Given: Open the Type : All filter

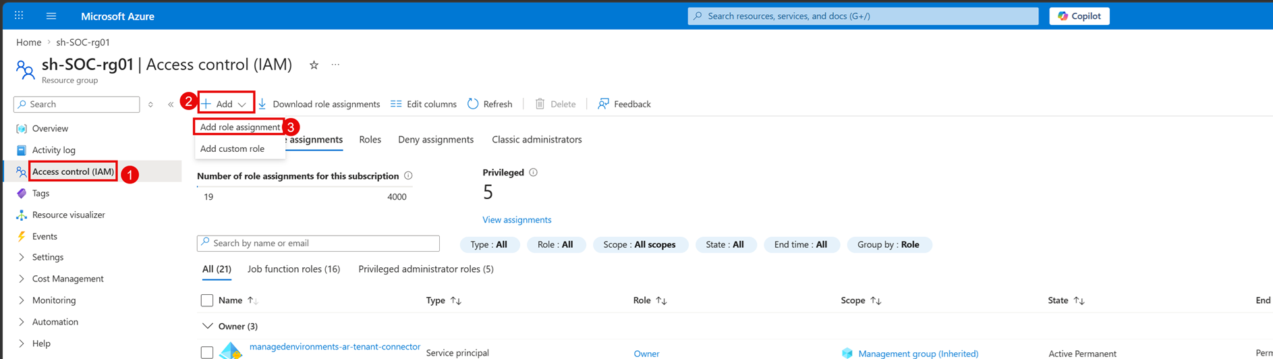Looking at the screenshot, I should [x=489, y=244].
